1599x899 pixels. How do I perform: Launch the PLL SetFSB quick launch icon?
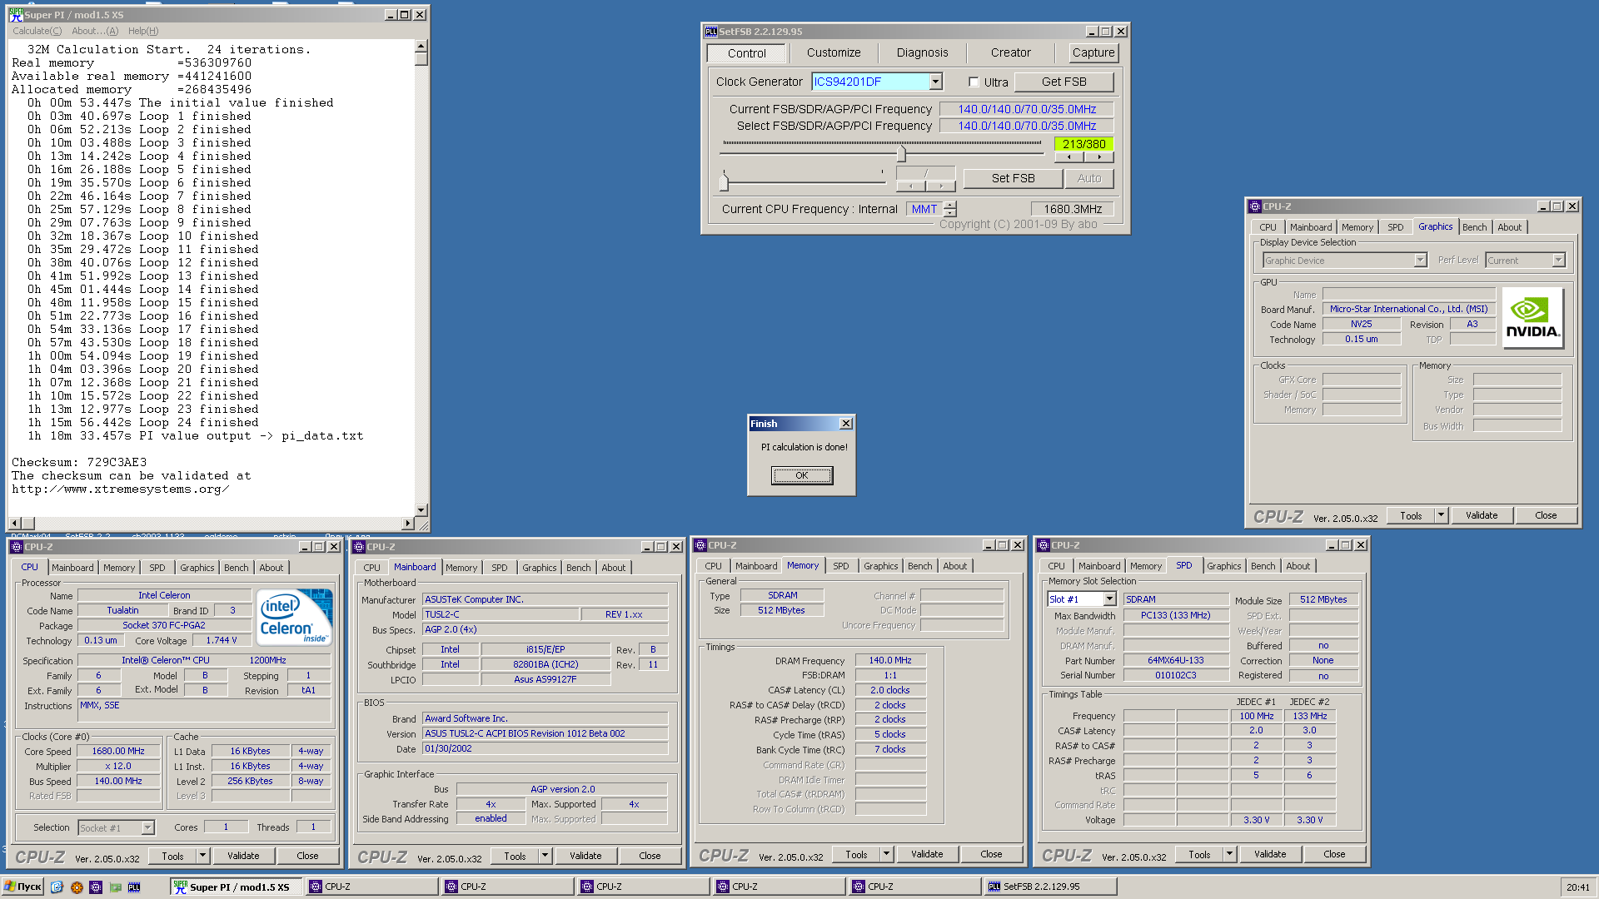coord(134,887)
